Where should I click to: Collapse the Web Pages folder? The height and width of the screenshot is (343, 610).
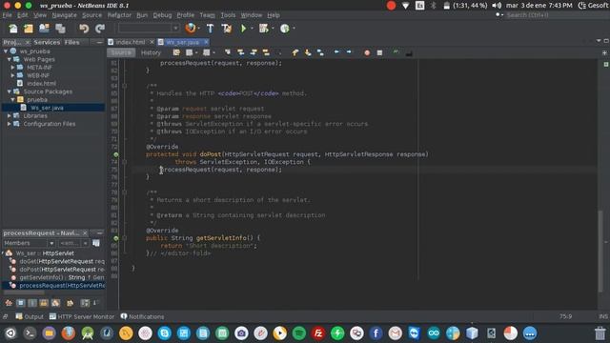coord(9,59)
